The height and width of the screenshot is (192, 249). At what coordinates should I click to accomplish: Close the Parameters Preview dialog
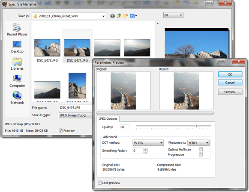pos(239,61)
